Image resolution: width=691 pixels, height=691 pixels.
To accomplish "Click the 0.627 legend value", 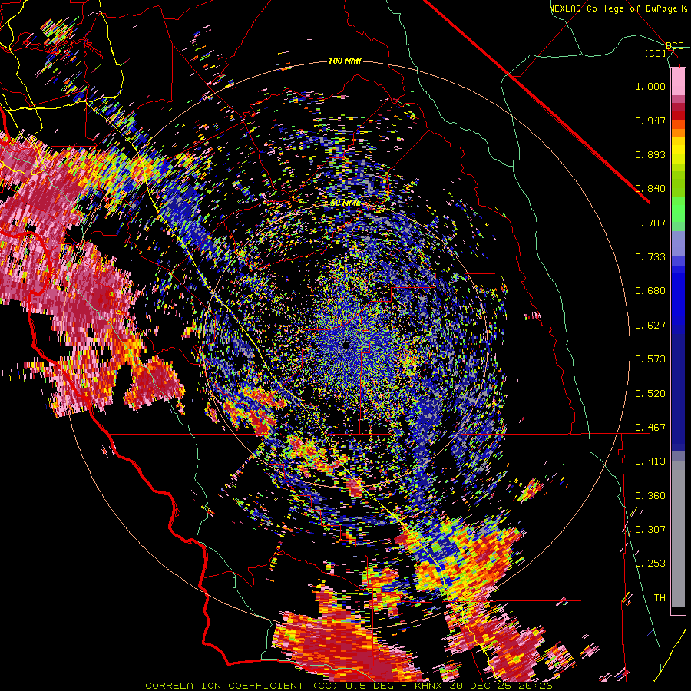I will tap(650, 326).
